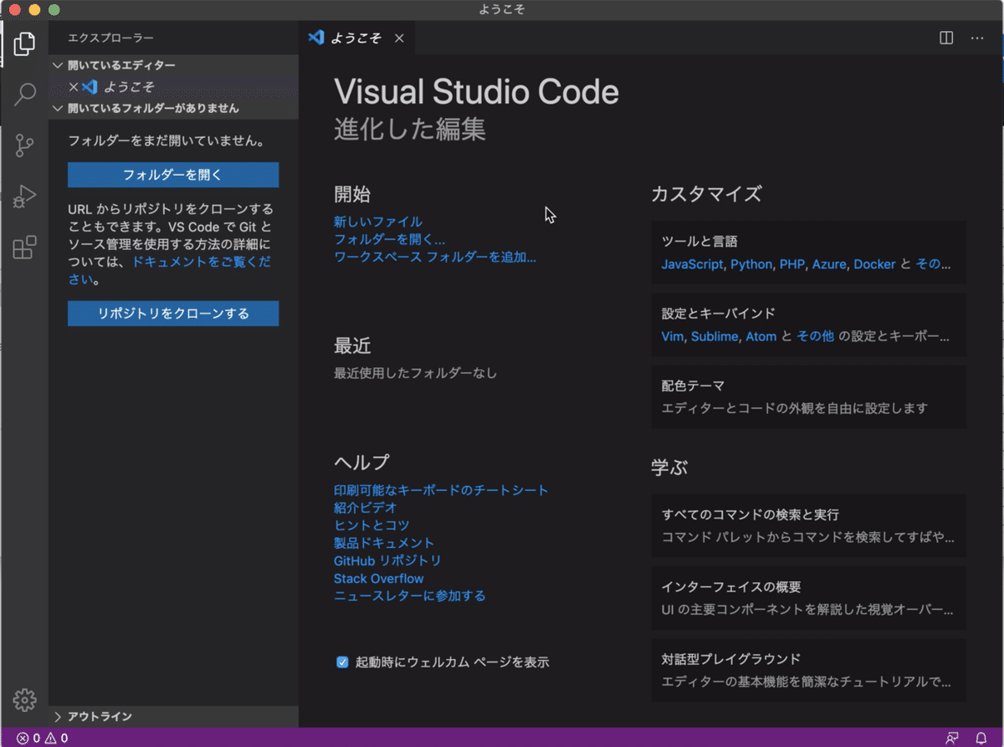The image size is (1004, 747).
Task: Collapse the 開いているエディター section
Action: 173,65
